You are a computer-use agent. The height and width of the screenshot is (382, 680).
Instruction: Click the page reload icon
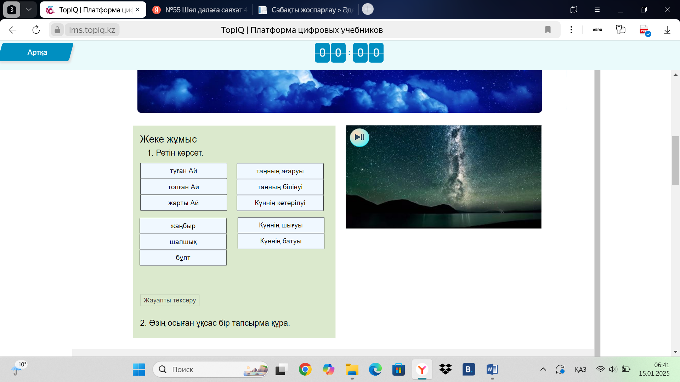point(36,30)
